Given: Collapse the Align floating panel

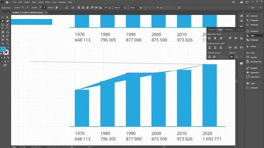Looking at the screenshot, I should pos(239,30).
